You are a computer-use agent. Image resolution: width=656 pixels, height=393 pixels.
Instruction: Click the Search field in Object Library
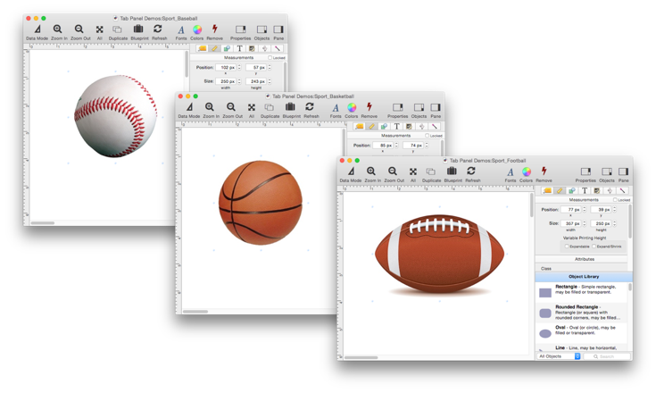[x=607, y=356]
